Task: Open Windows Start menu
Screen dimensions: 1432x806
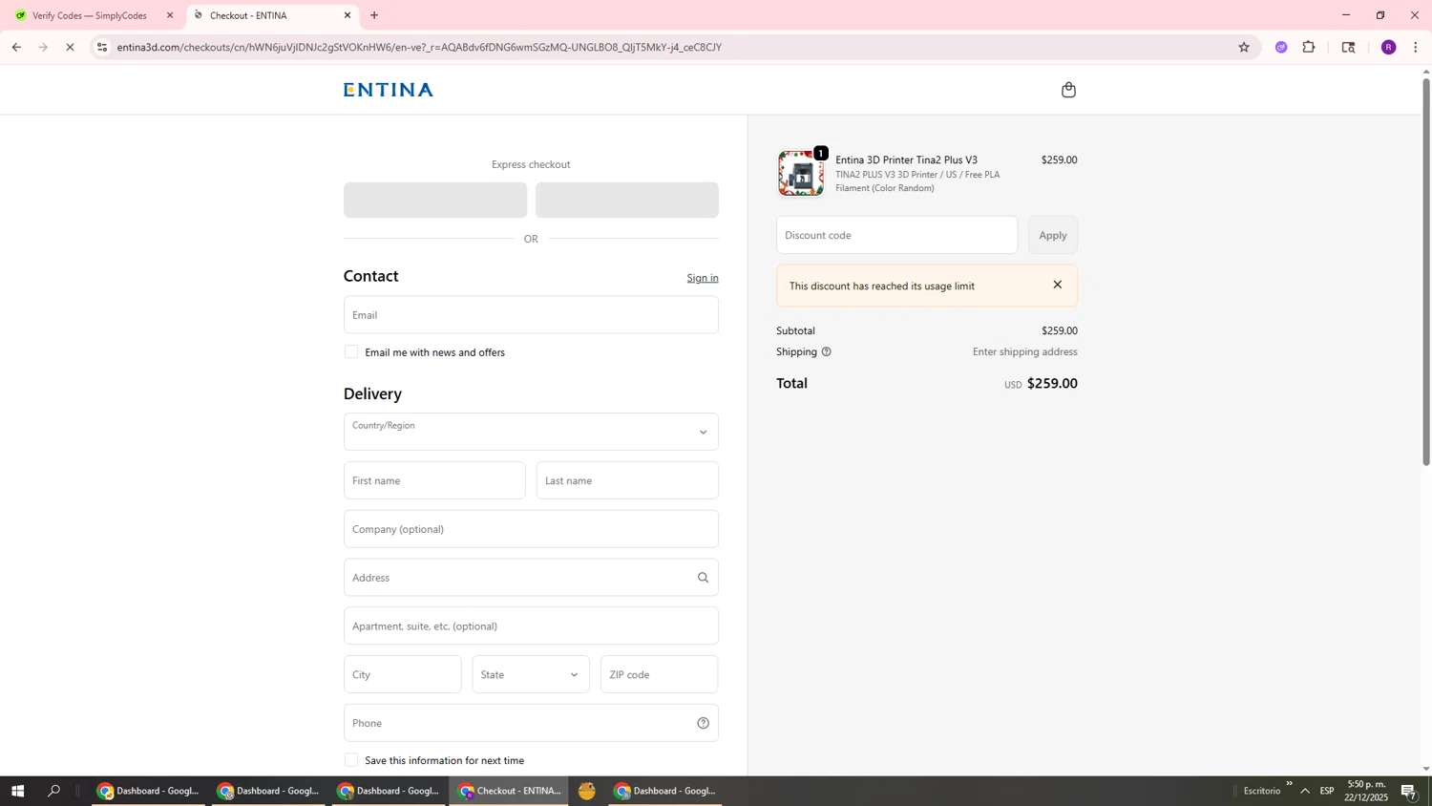Action: [16, 791]
